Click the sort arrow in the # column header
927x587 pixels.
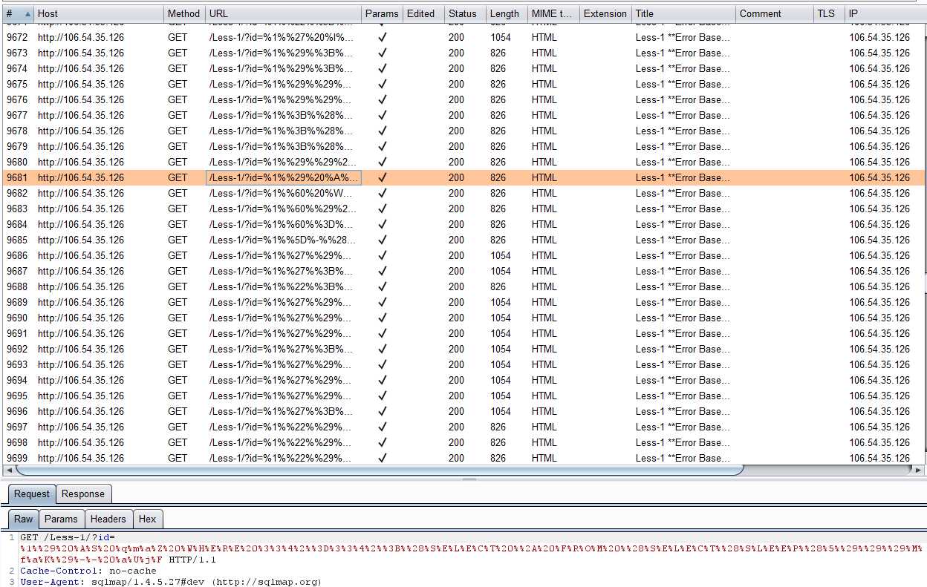(27, 14)
